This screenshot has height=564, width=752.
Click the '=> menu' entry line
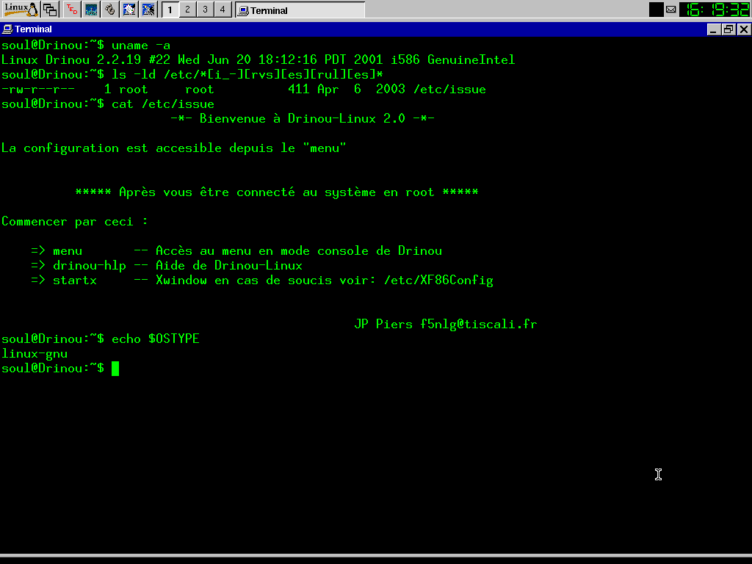(x=236, y=251)
